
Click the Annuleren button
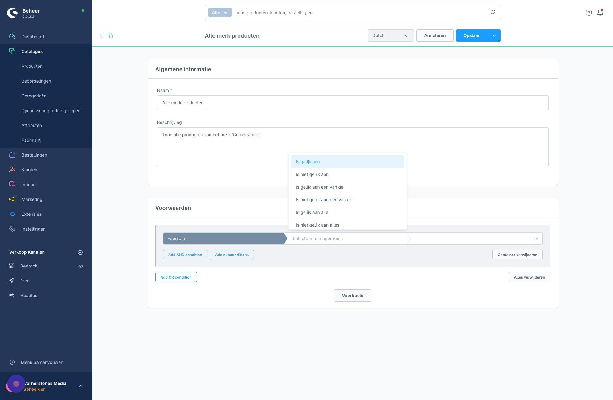click(x=435, y=35)
